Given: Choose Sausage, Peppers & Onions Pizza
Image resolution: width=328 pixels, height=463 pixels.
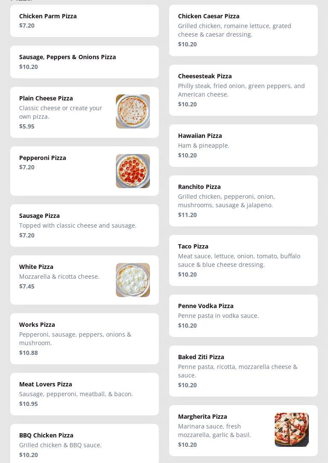Looking at the screenshot, I should click(x=84, y=62).
